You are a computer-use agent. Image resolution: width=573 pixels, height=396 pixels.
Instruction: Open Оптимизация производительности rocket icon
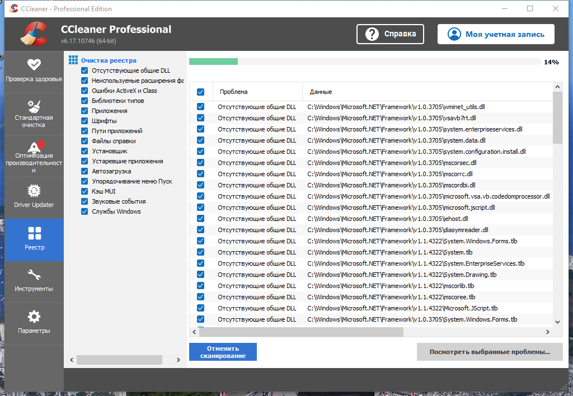pos(35,146)
